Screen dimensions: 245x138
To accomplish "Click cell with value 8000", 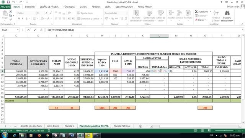I will click(x=115, y=71).
